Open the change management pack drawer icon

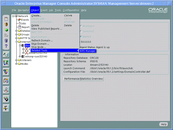[x=6, y=81]
